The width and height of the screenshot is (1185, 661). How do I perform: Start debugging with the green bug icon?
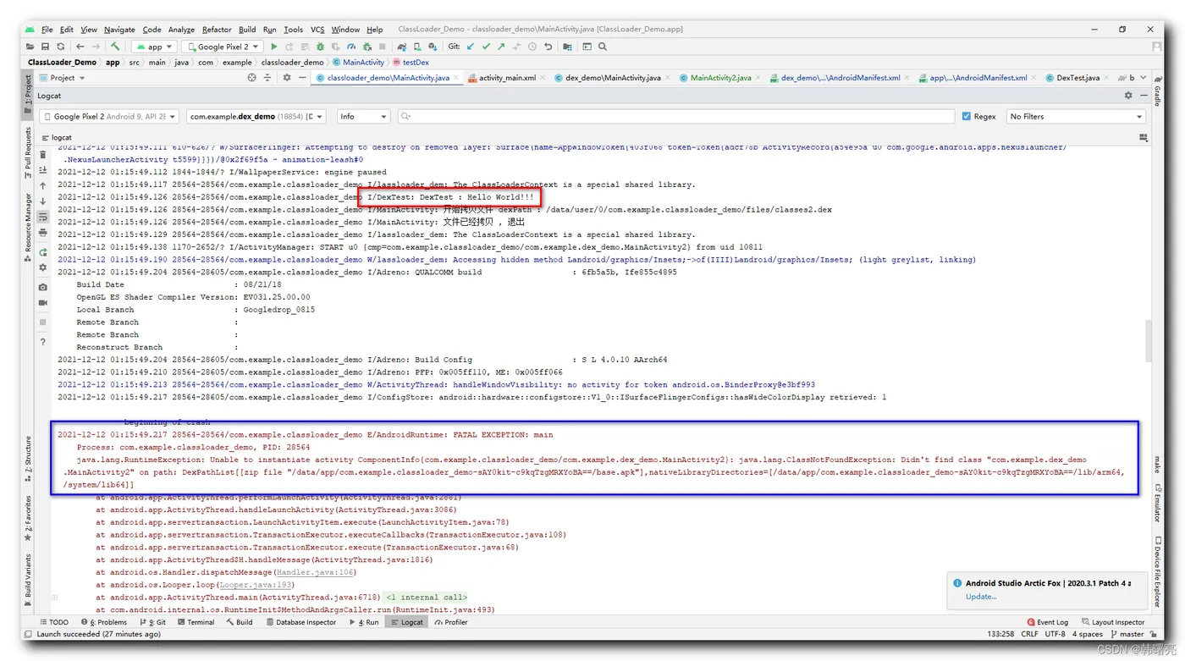320,47
